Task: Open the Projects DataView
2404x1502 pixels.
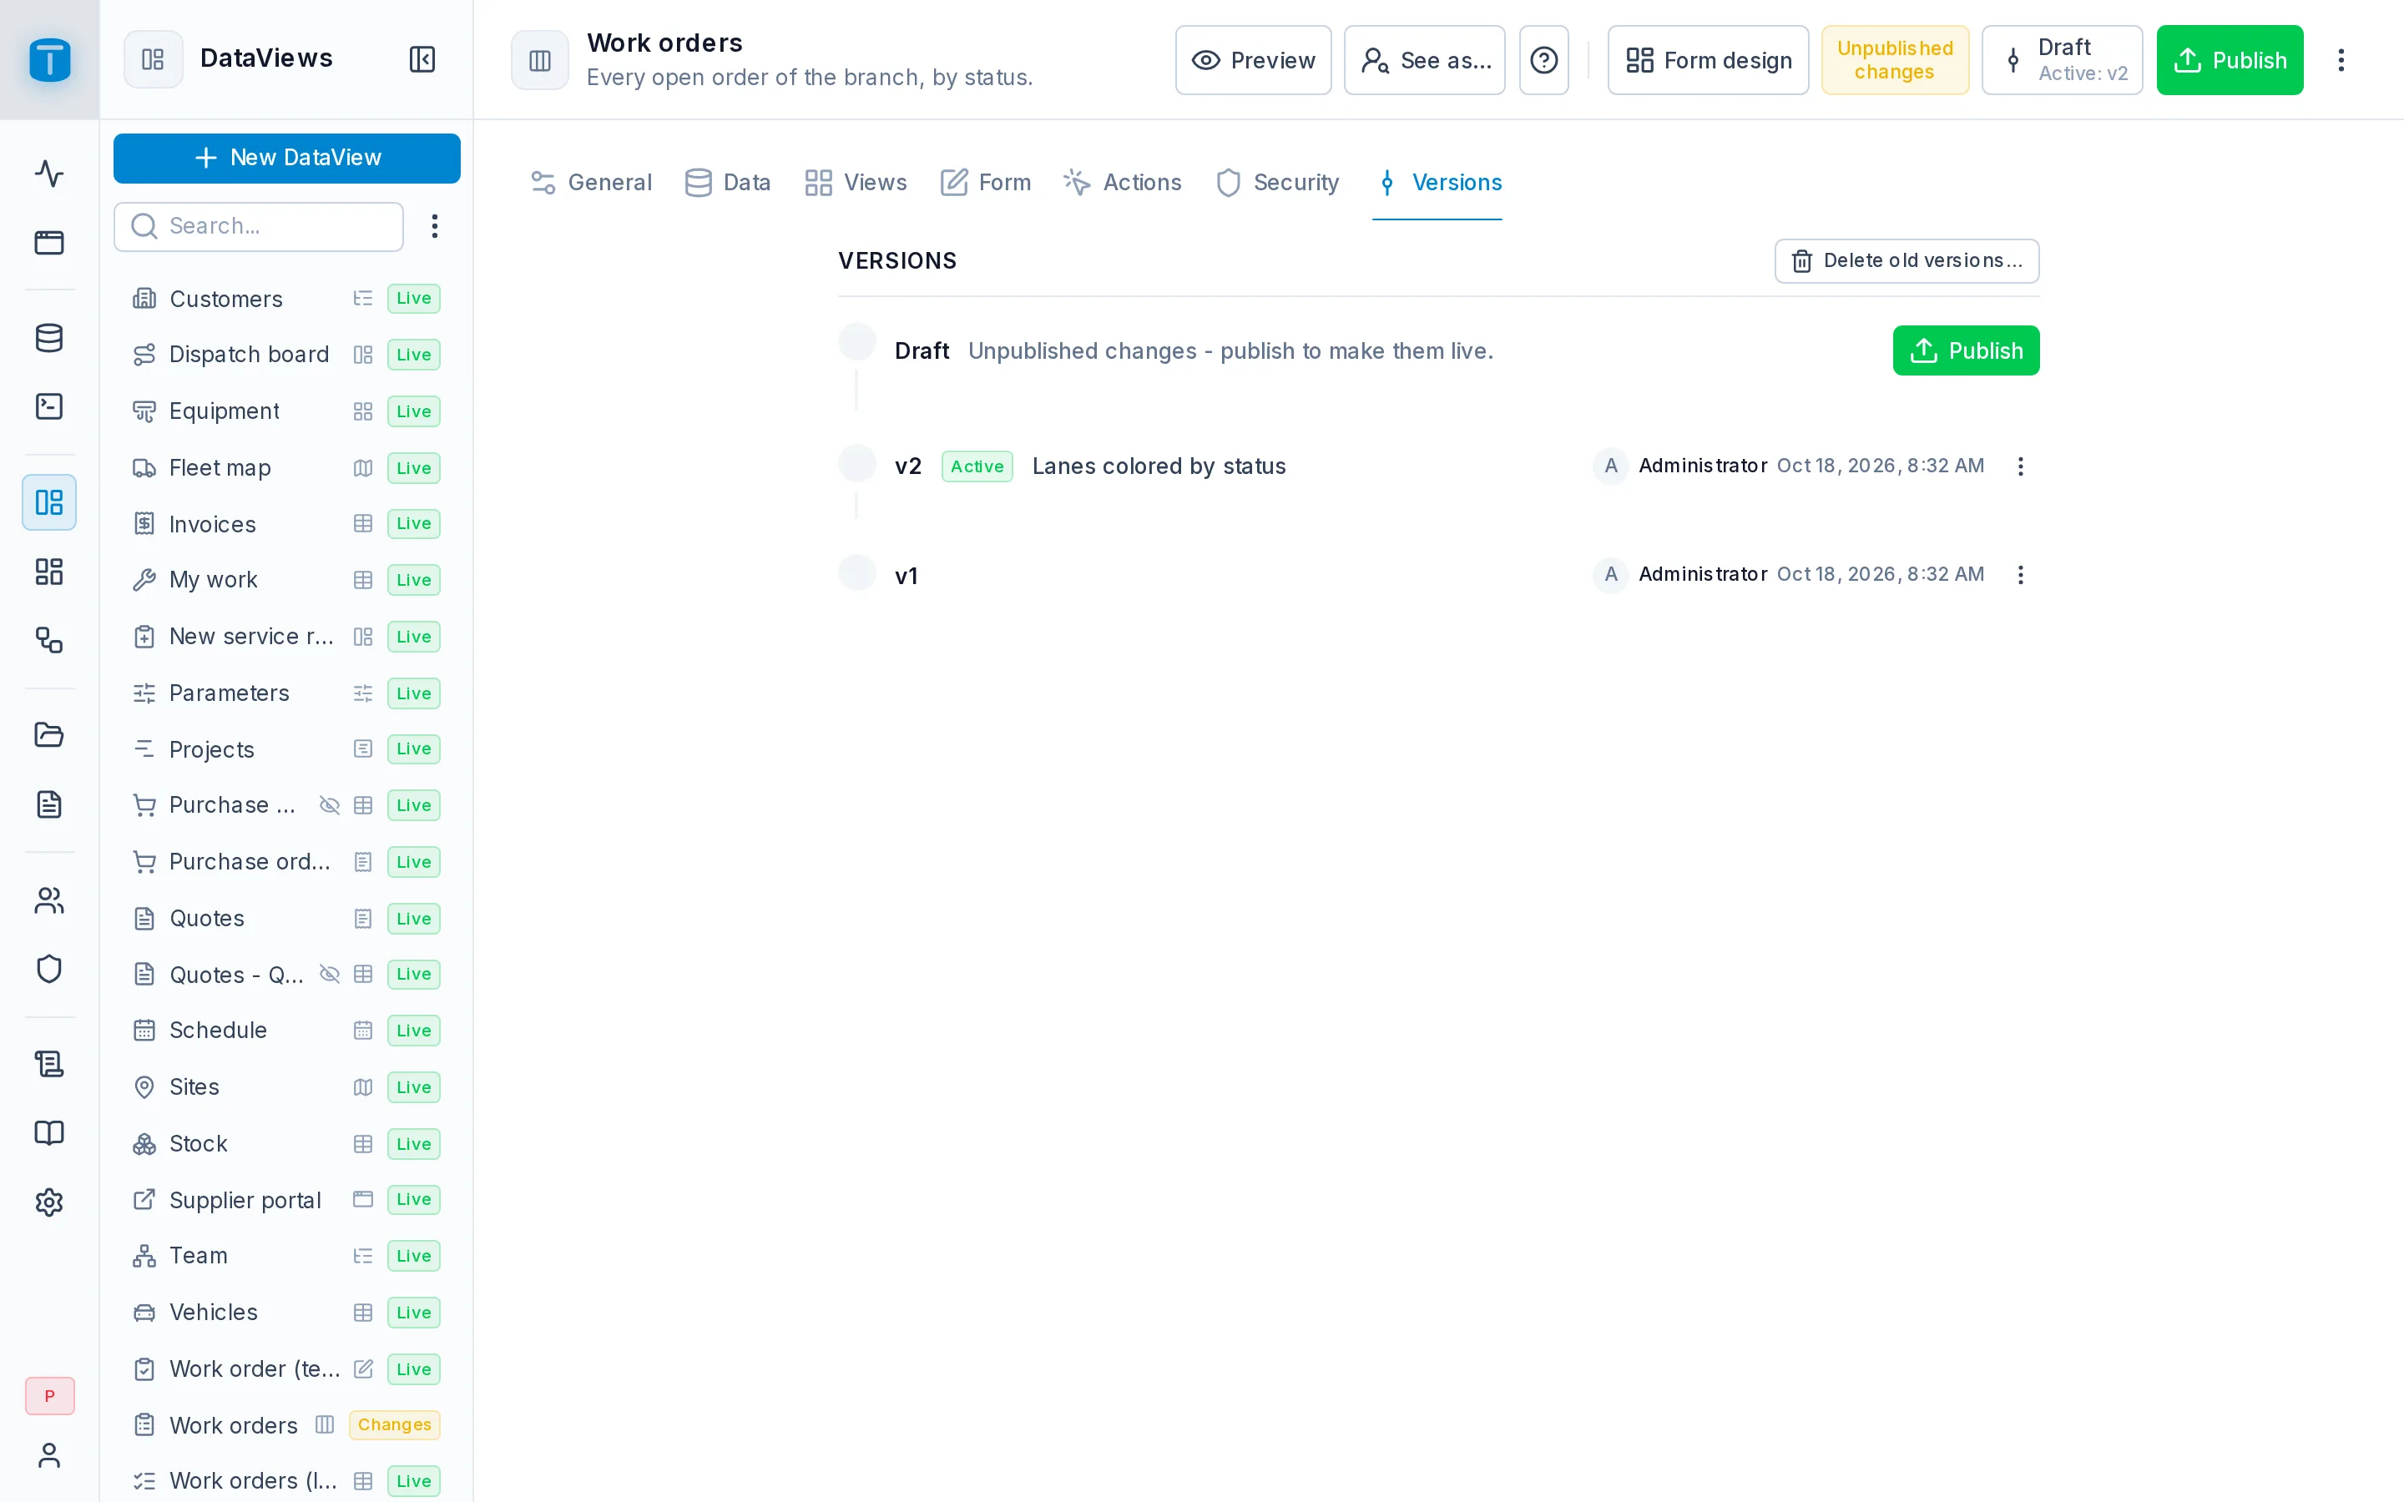Action: pos(286,749)
